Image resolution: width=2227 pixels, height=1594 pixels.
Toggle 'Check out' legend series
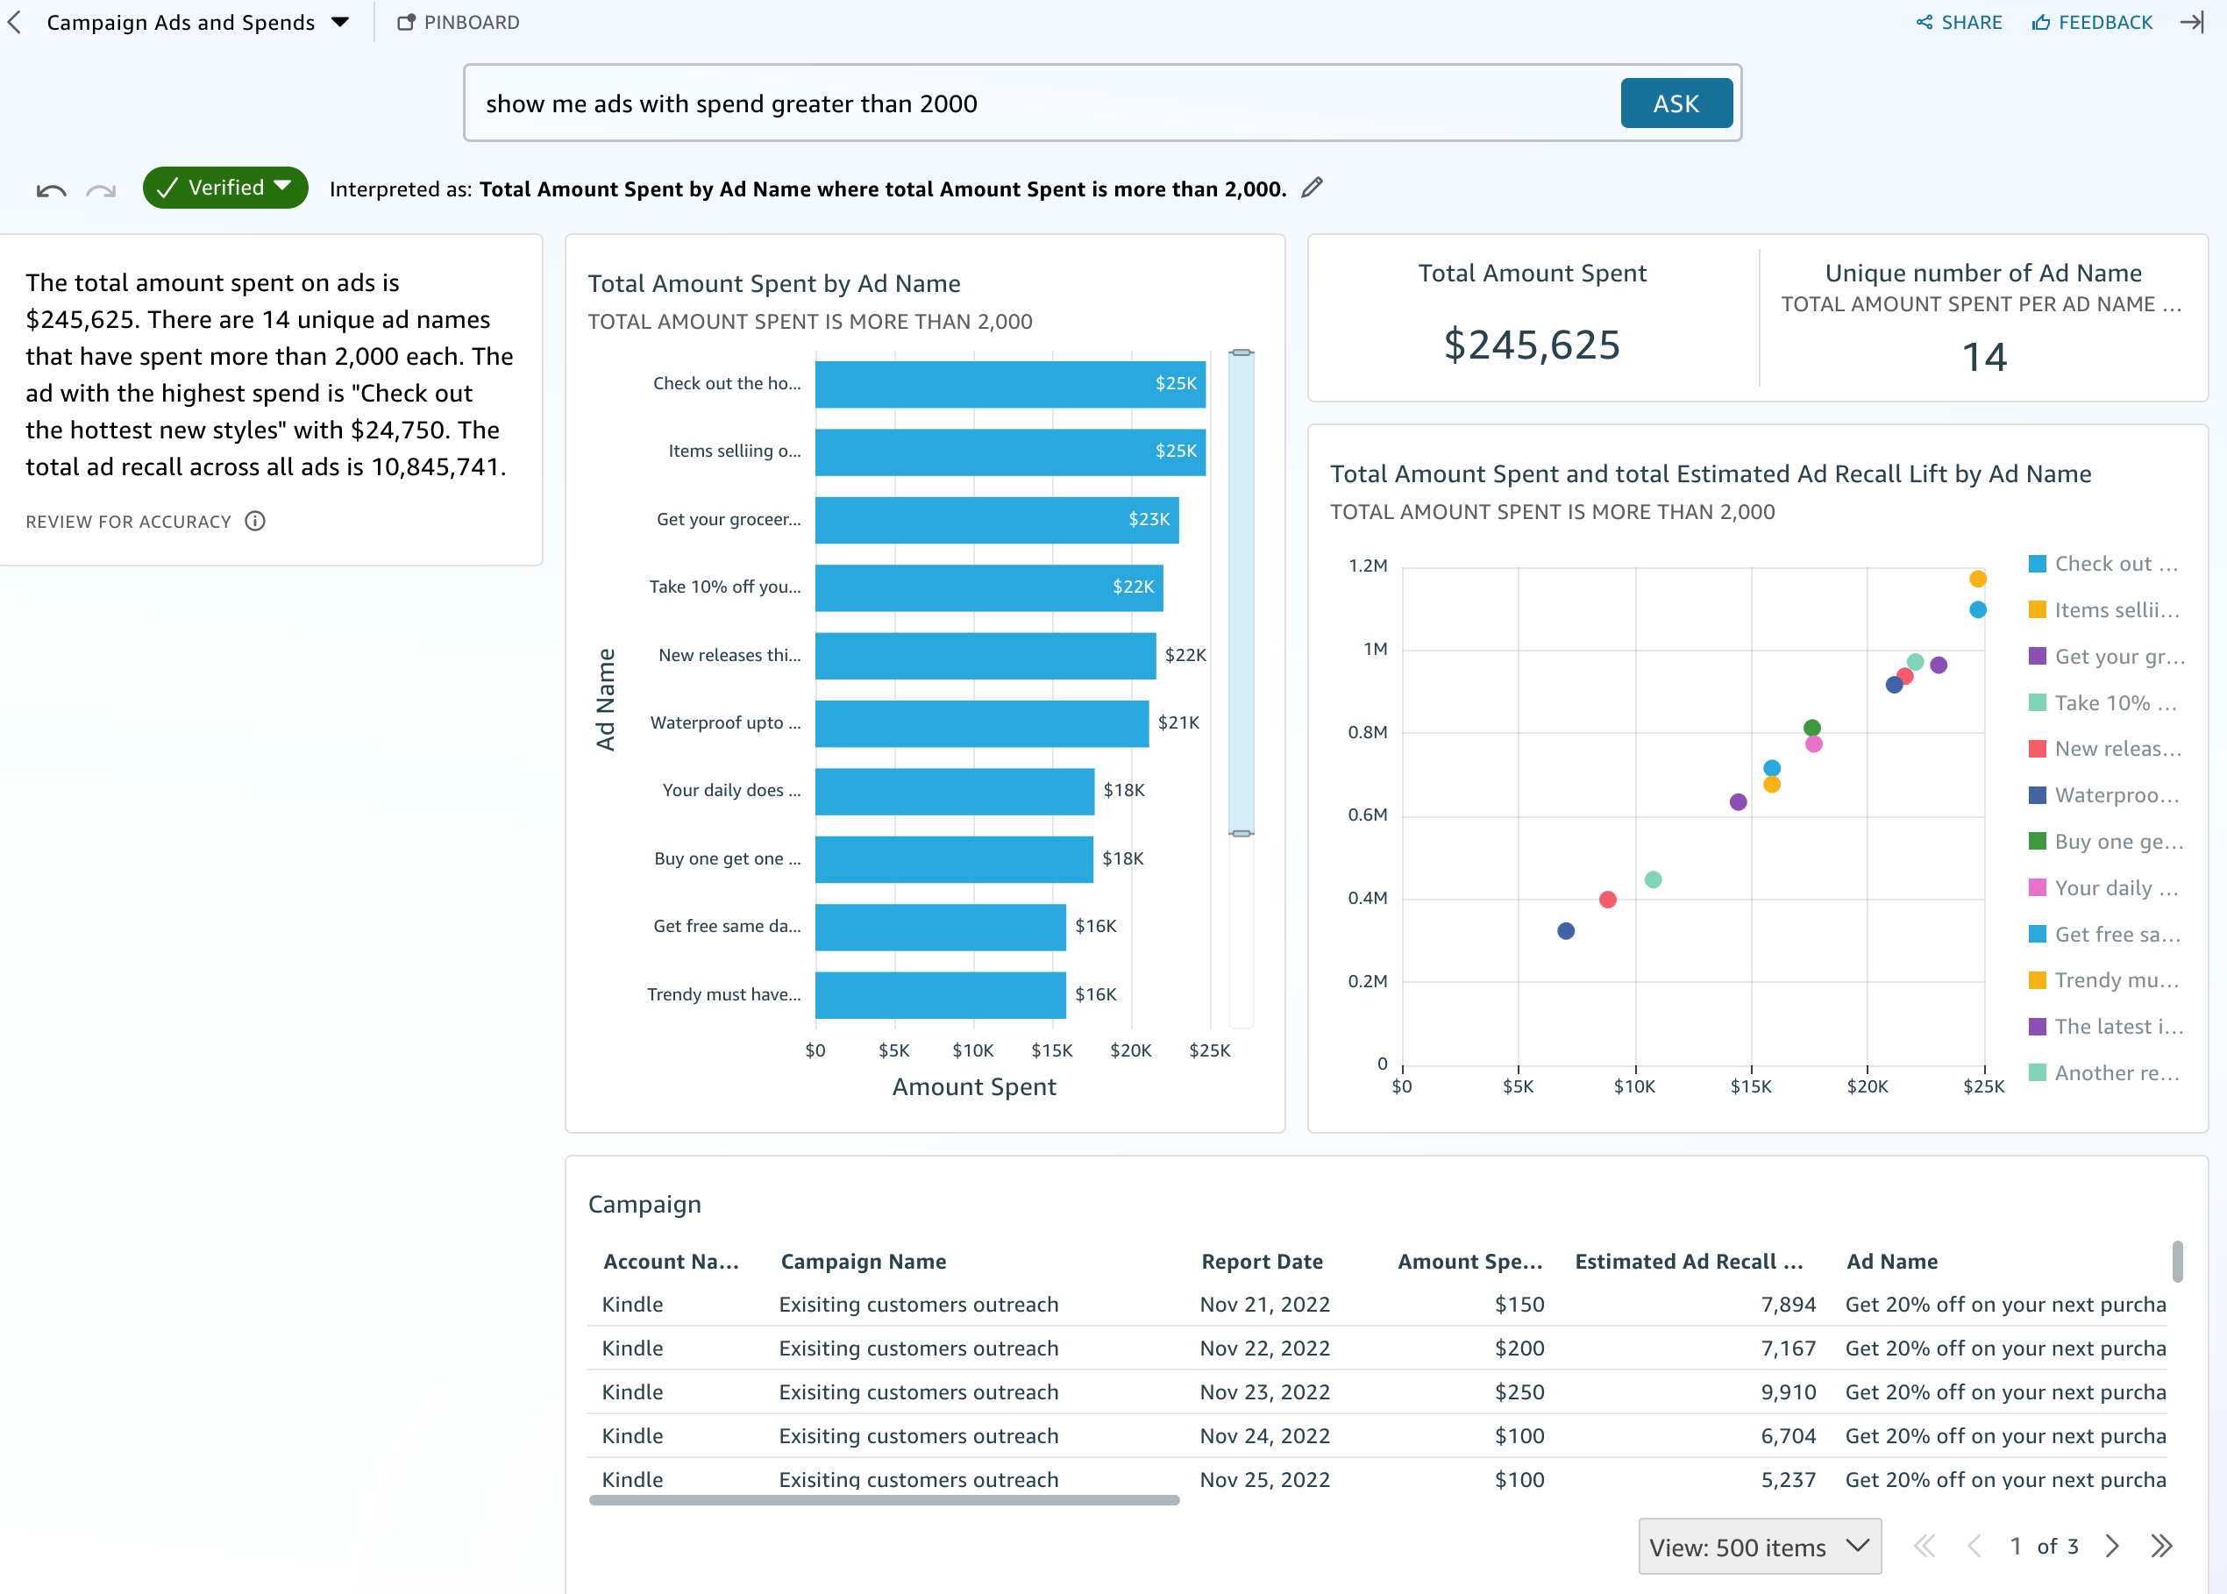(x=2104, y=565)
